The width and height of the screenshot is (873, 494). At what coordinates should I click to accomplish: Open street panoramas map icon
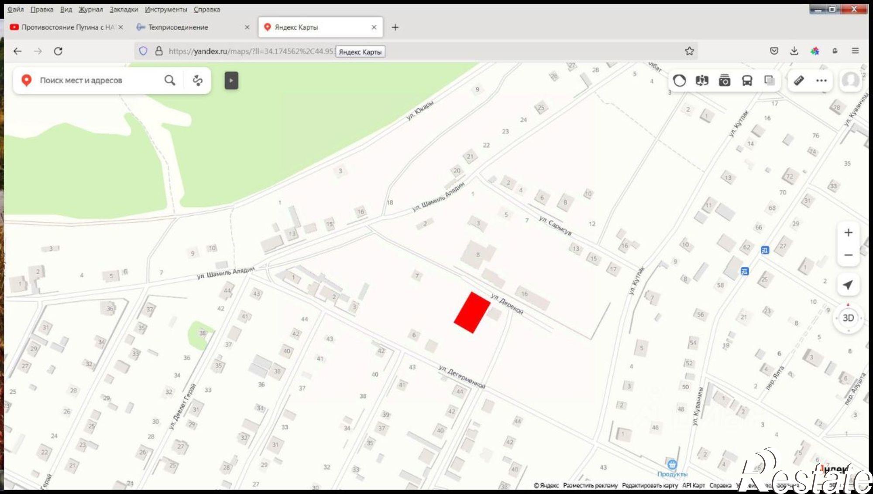[702, 81]
